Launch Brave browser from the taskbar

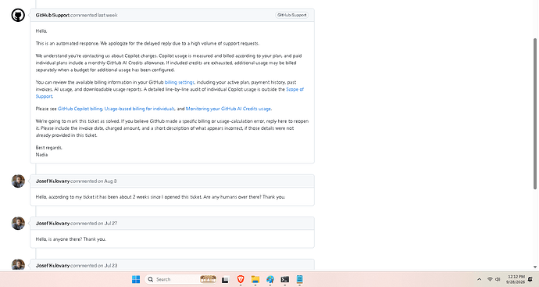241,279
